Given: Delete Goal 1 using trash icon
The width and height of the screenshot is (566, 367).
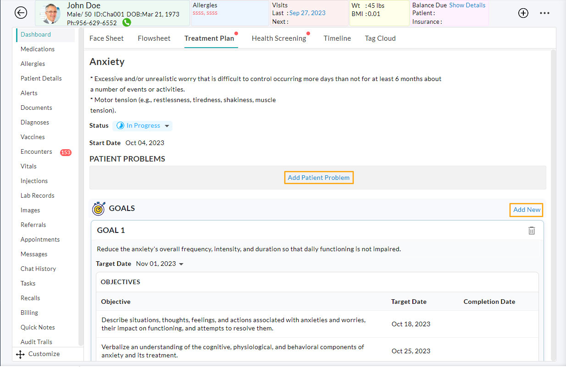Looking at the screenshot, I should point(531,231).
